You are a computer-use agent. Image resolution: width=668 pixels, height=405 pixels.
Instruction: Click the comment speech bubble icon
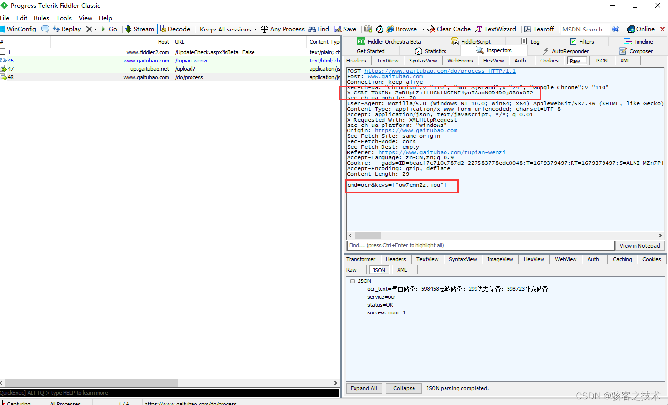[45, 29]
